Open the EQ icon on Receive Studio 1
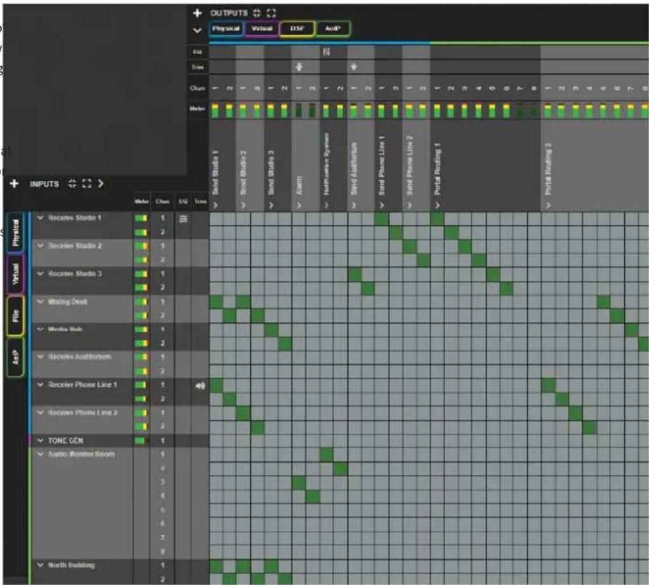 [183, 218]
